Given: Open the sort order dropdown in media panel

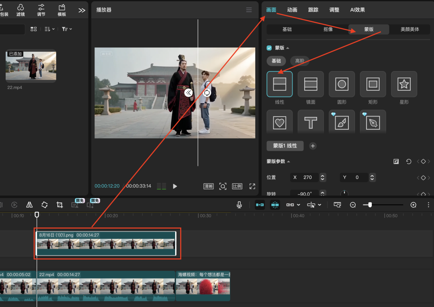Looking at the screenshot, I should point(49,29).
